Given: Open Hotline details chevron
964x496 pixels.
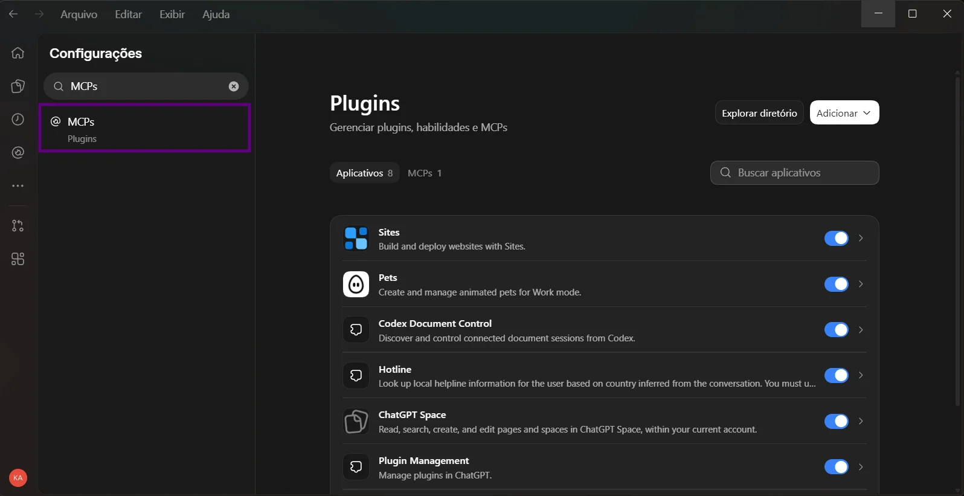Looking at the screenshot, I should click(x=861, y=375).
